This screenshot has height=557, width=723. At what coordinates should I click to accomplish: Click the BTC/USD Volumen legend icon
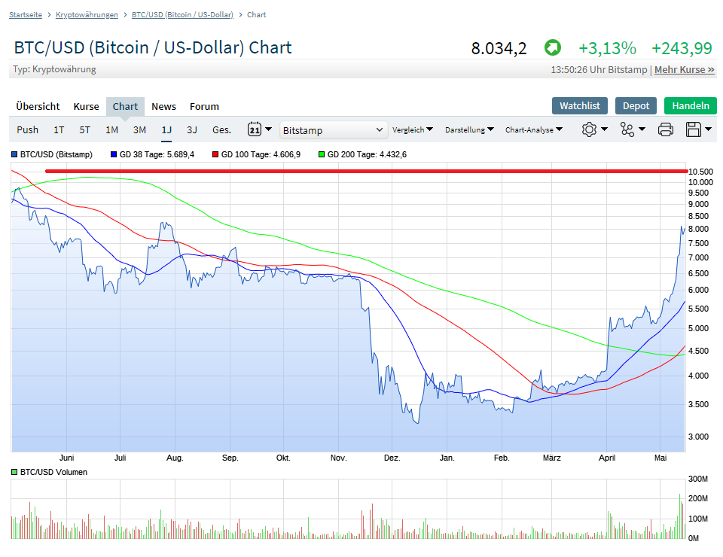point(12,472)
